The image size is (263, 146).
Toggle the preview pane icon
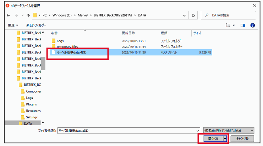tap(243, 25)
